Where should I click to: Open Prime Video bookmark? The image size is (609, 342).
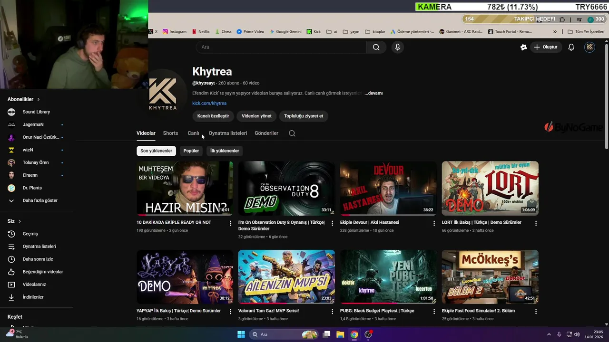click(x=250, y=32)
